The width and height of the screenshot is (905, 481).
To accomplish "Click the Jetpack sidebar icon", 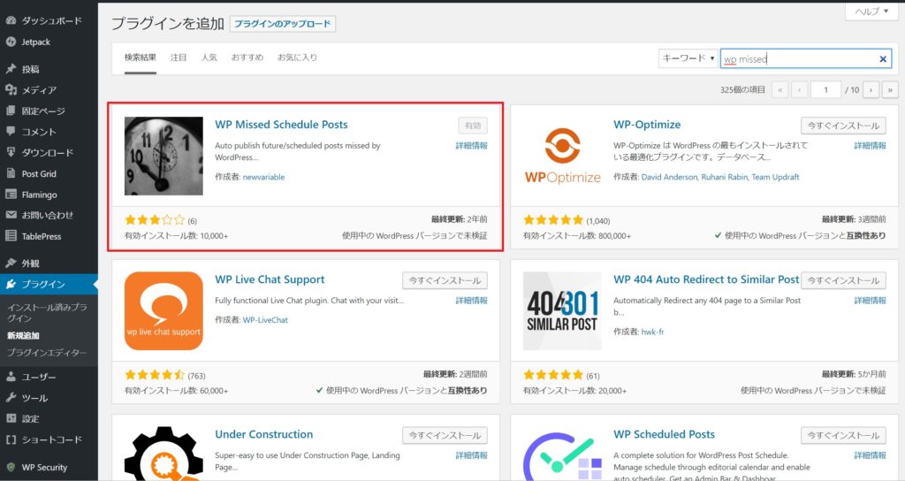I will (11, 42).
